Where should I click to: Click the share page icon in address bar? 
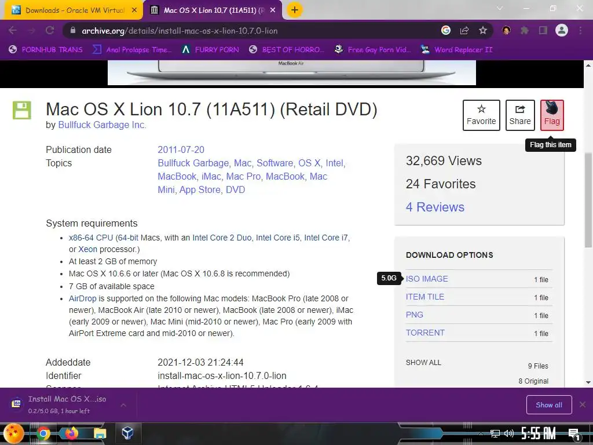[464, 31]
